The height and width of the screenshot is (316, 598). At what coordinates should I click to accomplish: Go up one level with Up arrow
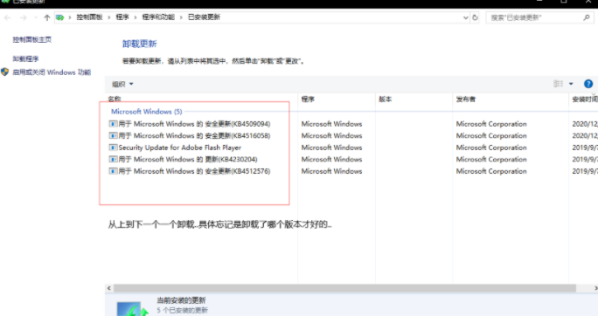pyautogui.click(x=47, y=17)
